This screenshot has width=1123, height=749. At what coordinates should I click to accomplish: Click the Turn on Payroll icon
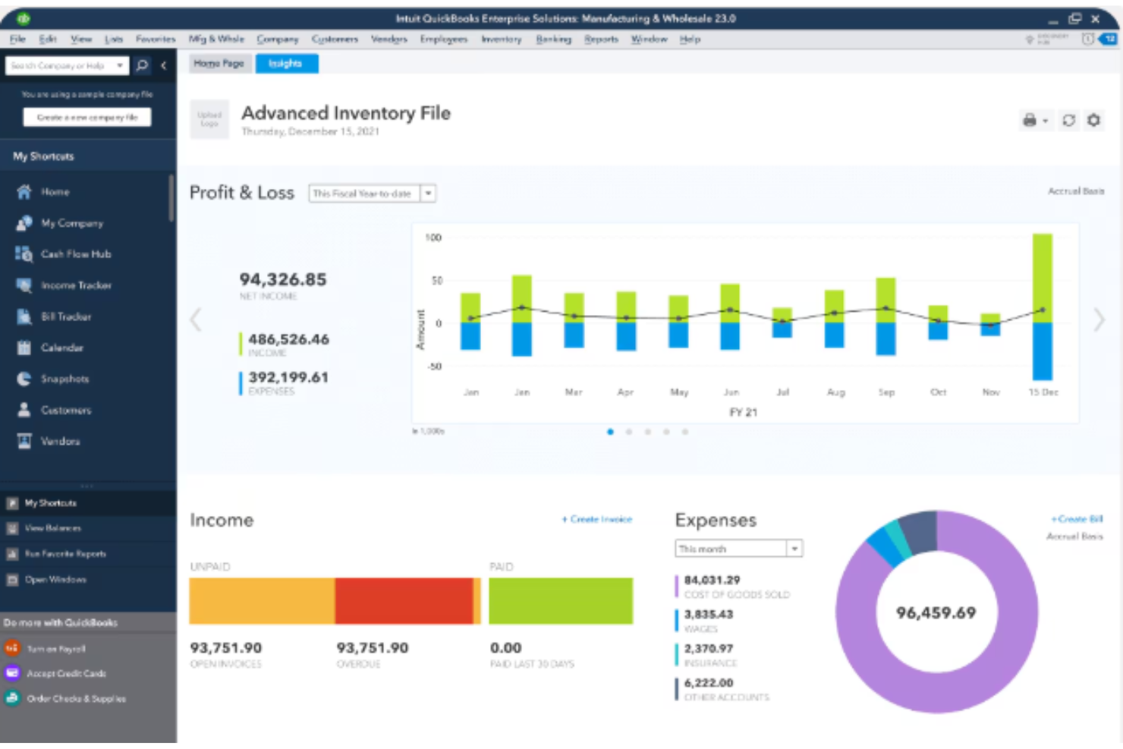coord(14,649)
